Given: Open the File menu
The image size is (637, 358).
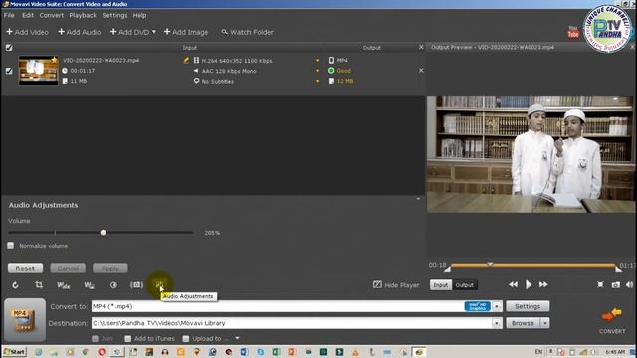Looking at the screenshot, I should pos(9,15).
